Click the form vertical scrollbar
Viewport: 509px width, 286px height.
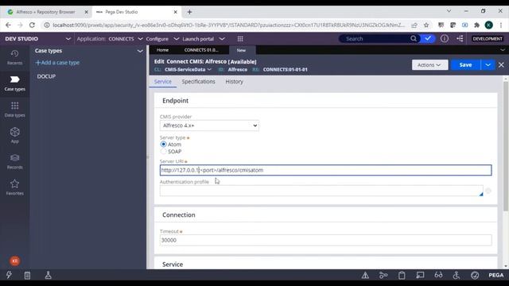[506, 146]
